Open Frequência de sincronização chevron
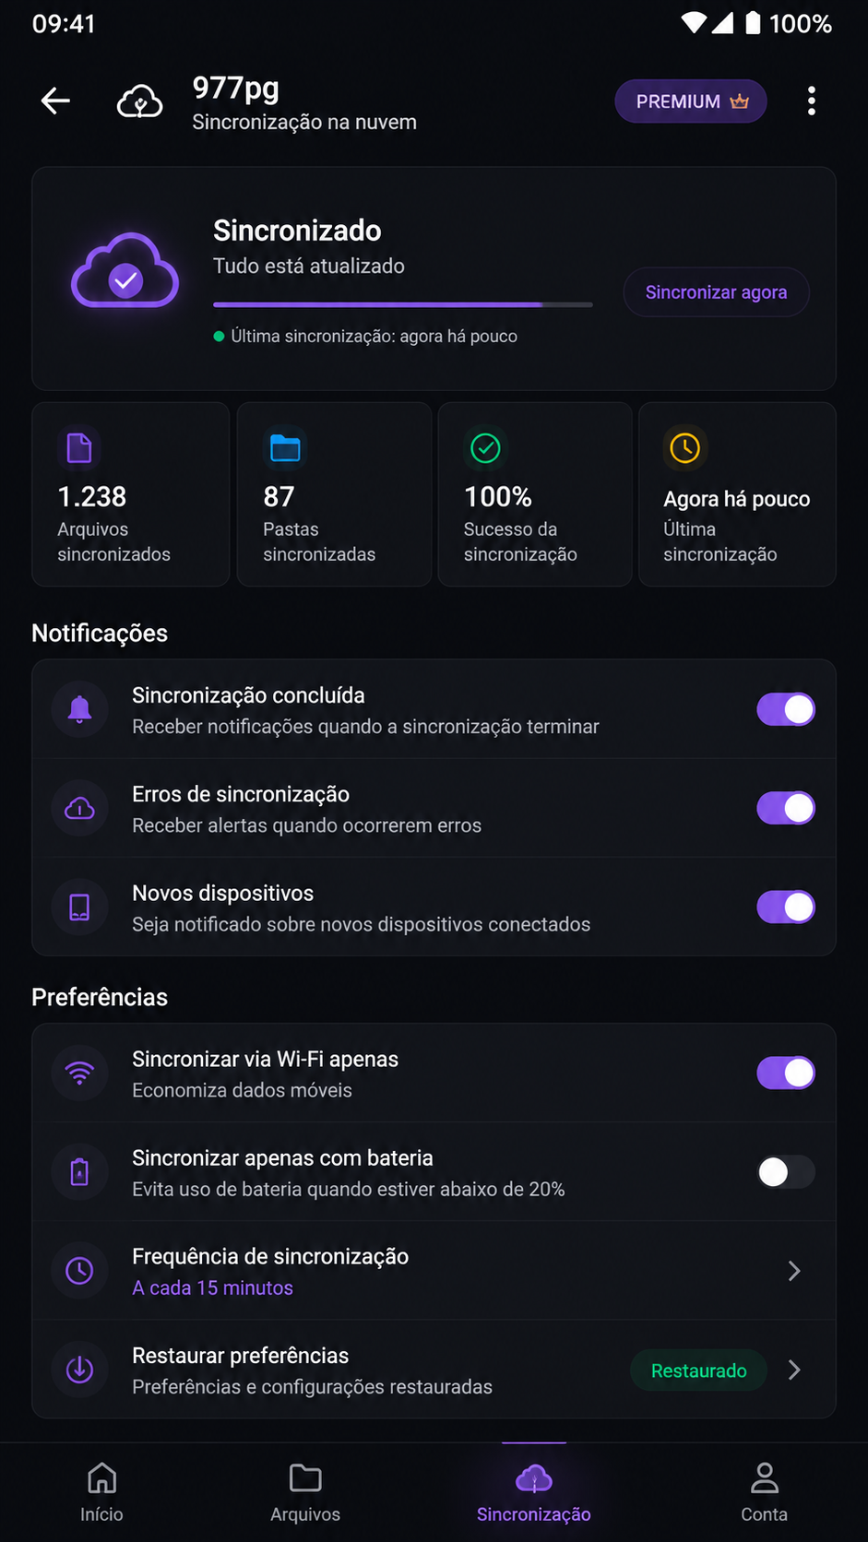868x1542 pixels. coord(794,1272)
